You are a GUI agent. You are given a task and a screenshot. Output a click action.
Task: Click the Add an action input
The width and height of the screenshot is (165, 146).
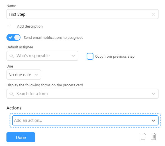[x=85, y=120]
